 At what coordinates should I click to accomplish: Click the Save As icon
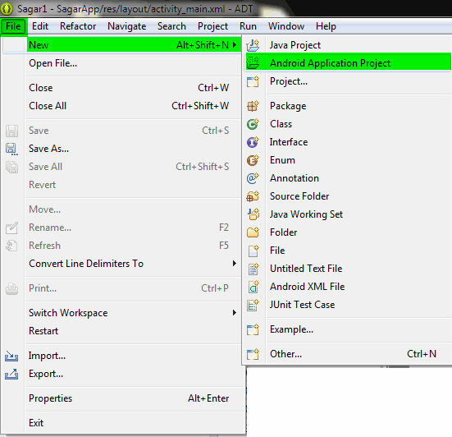[x=11, y=149]
